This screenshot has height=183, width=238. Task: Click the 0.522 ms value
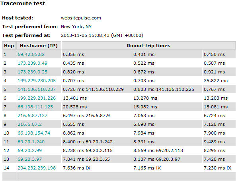pyautogui.click(x=144, y=63)
